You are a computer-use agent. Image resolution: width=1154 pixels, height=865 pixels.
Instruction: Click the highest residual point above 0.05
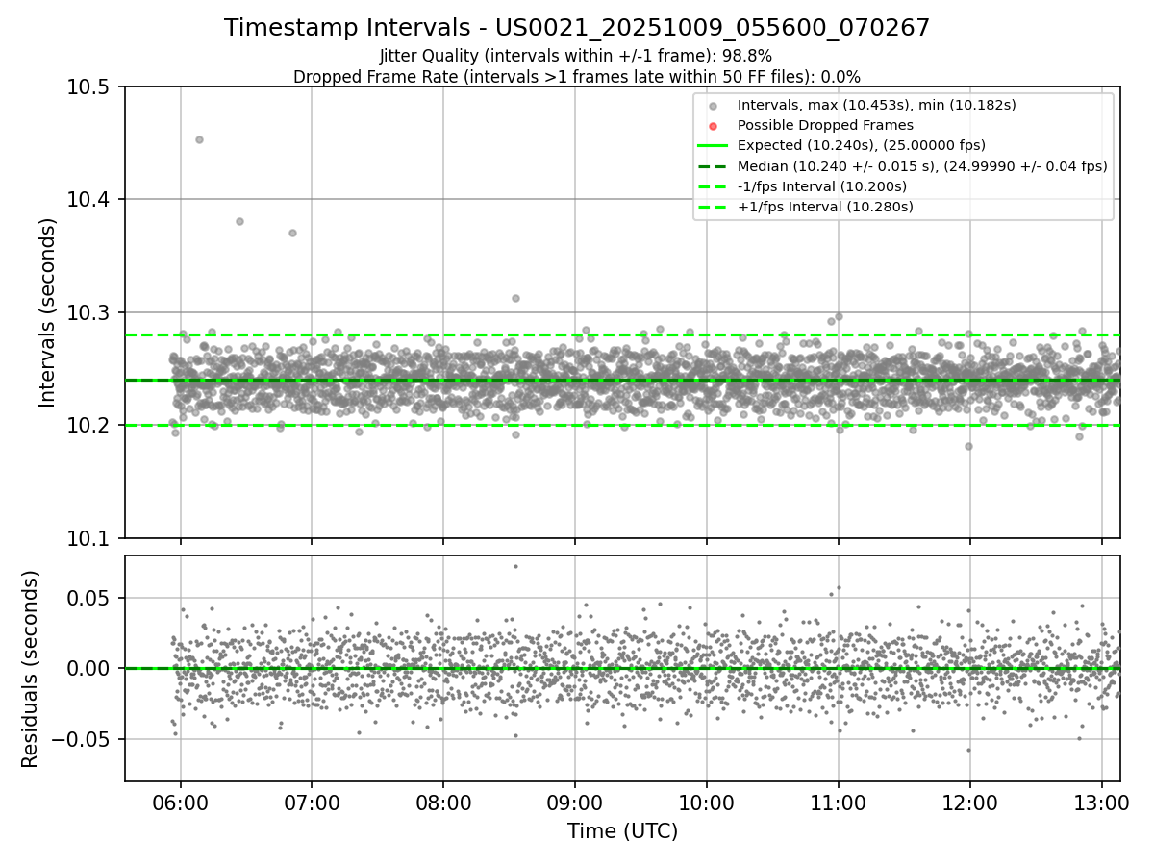pos(515,566)
